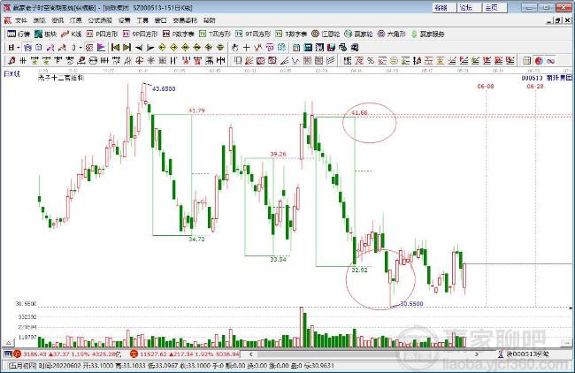Click the table grid icon
Screen dimensions: 575x373
527,61
